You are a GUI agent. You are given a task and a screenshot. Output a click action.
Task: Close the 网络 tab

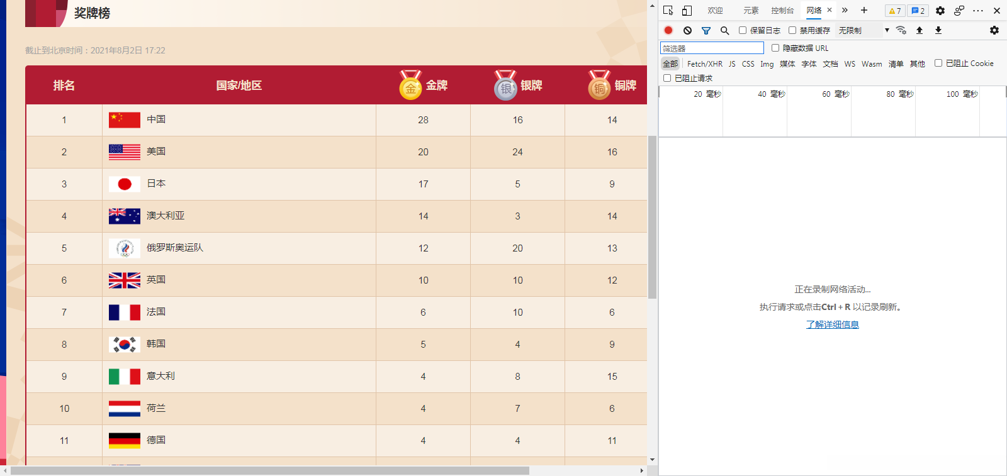click(830, 10)
